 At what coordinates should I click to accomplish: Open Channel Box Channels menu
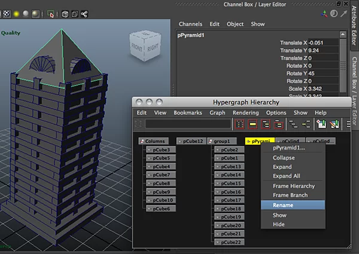[x=190, y=24]
